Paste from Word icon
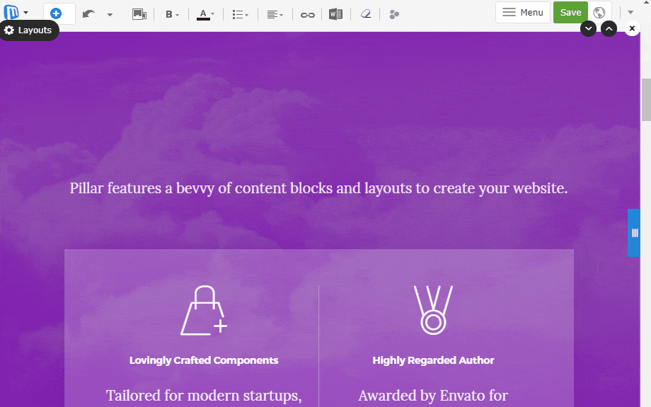Viewport: 651px width, 407px height. (x=335, y=15)
